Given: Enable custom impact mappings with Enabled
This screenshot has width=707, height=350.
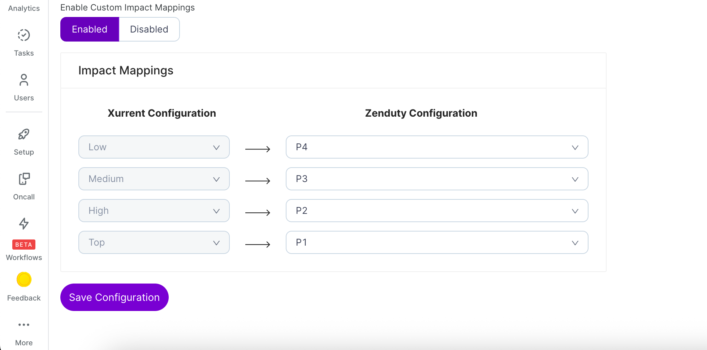Looking at the screenshot, I should point(90,29).
